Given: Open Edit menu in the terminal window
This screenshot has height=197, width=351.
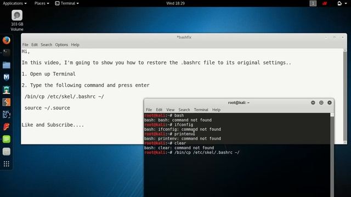Looking at the screenshot, I should pos(159,109).
